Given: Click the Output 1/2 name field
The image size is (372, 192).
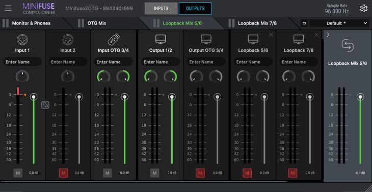Looking at the screenshot, I should coord(161,62).
